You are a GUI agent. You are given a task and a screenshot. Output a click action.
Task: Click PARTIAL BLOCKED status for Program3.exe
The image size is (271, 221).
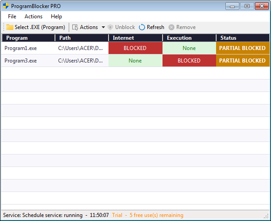click(x=243, y=61)
